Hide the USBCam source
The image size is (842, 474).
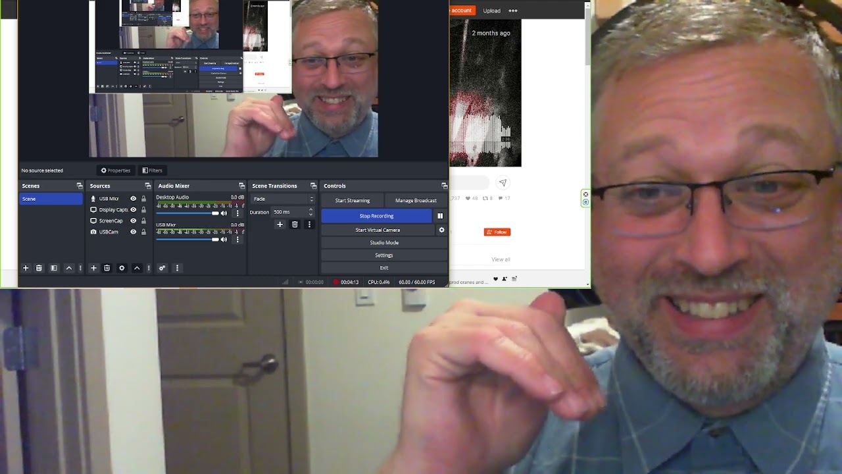134,232
